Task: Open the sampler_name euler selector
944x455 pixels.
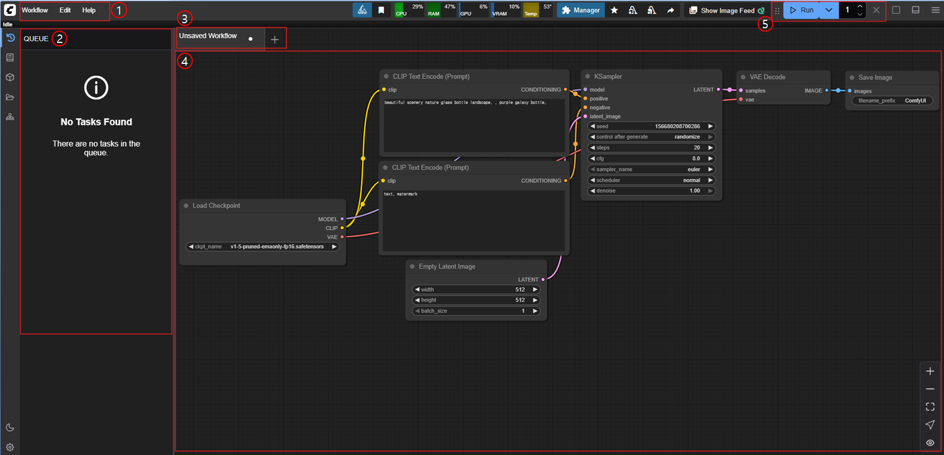Action: [651, 169]
